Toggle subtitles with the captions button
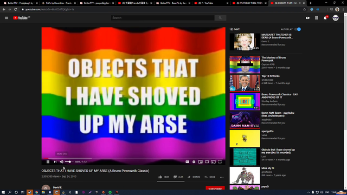 click(187, 162)
